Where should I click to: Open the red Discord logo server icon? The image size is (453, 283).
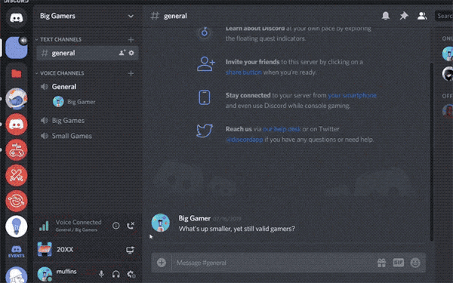[16, 125]
